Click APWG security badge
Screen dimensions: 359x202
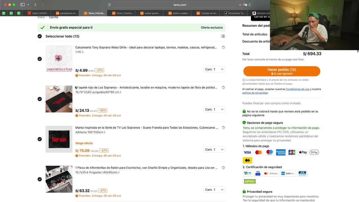(x=250, y=182)
